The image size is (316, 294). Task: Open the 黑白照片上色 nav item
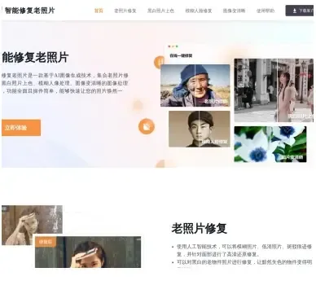point(160,11)
